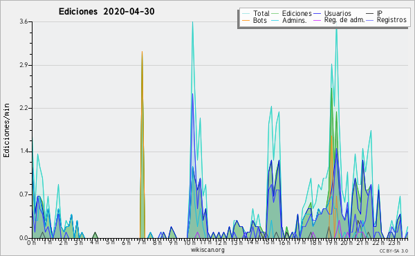Select the 'Usuarios' legend label
Viewport: 415px width, 256px height.
point(338,13)
